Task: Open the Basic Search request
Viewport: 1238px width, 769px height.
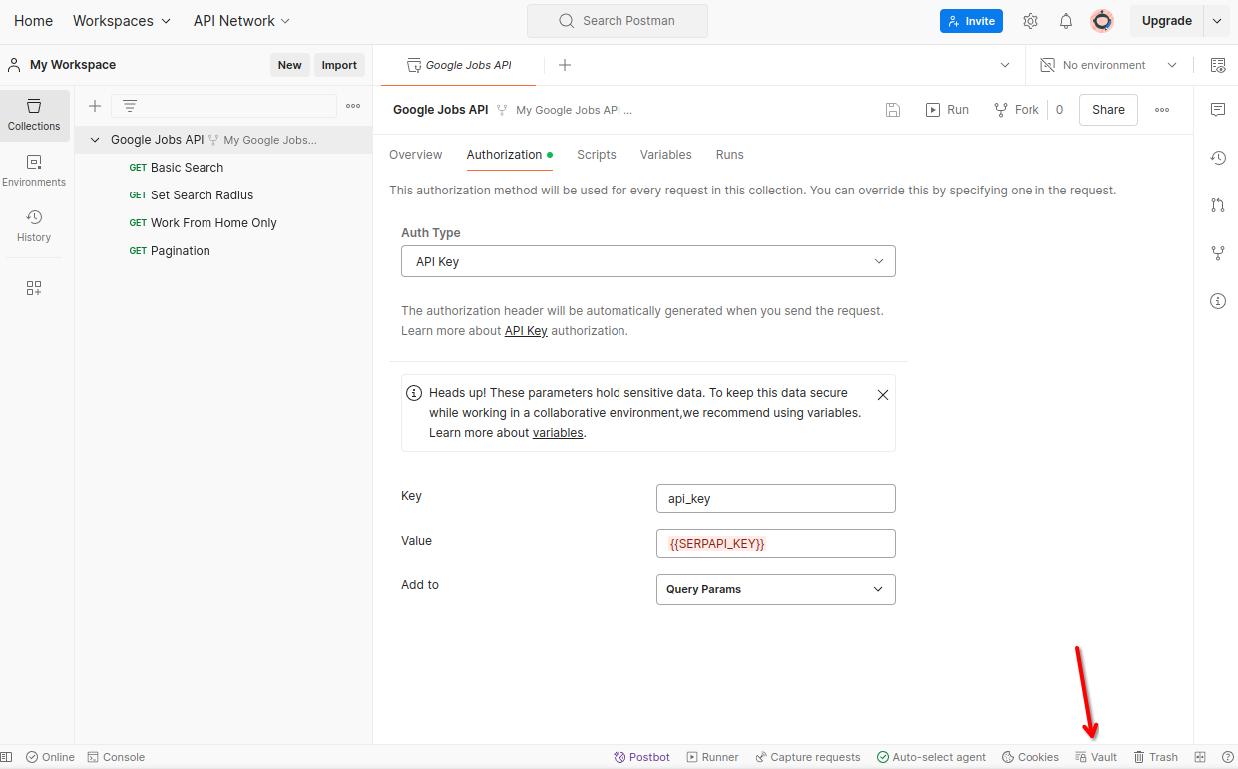Action: 187,168
